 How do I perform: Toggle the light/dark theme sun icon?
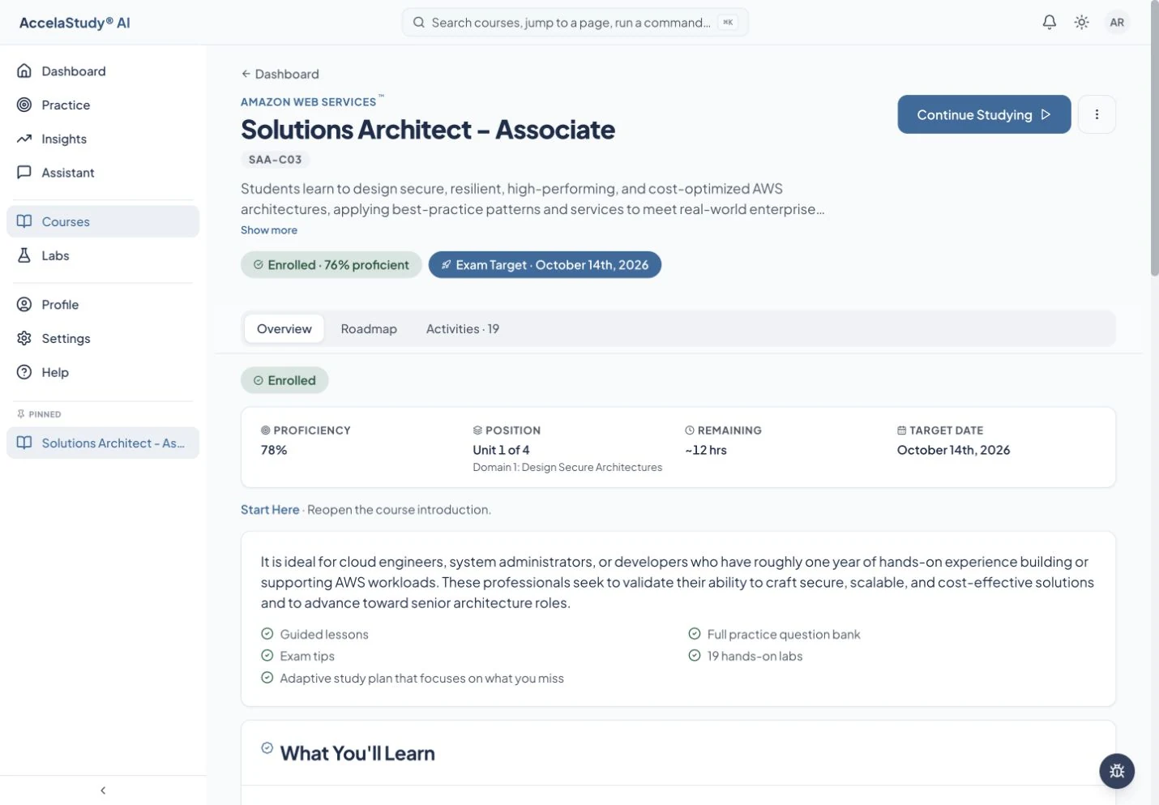(x=1081, y=23)
